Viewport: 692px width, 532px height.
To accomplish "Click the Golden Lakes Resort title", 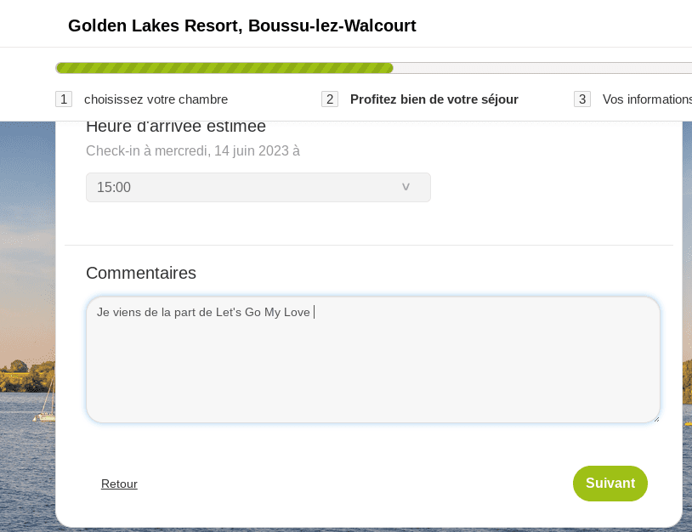I will tap(241, 25).
